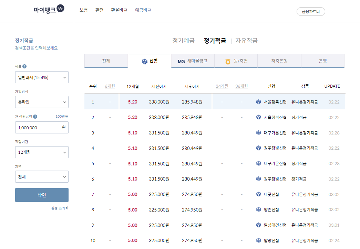Image resolution: width=360 pixels, height=249 pixels.
Task: Click 02.24 update date
Action: (334, 240)
